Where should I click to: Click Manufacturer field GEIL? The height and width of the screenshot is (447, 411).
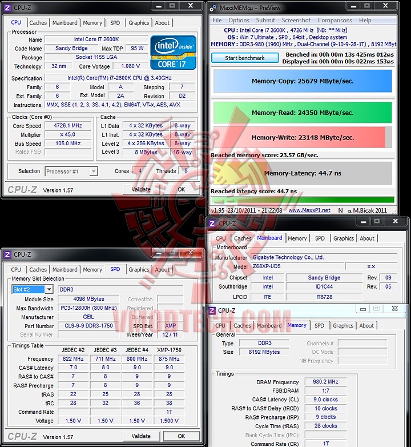point(88,317)
